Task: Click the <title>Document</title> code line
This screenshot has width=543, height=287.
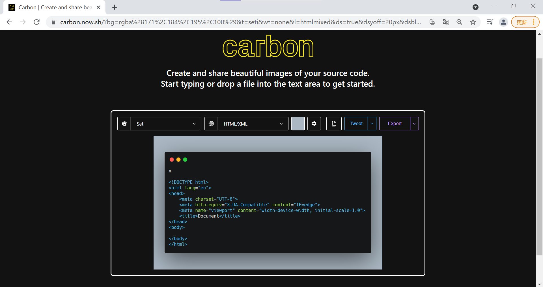Action: click(x=210, y=216)
